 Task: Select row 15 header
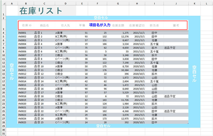[x=3, y=74]
